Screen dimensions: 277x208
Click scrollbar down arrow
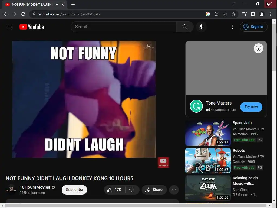pyautogui.click(x=274, y=201)
